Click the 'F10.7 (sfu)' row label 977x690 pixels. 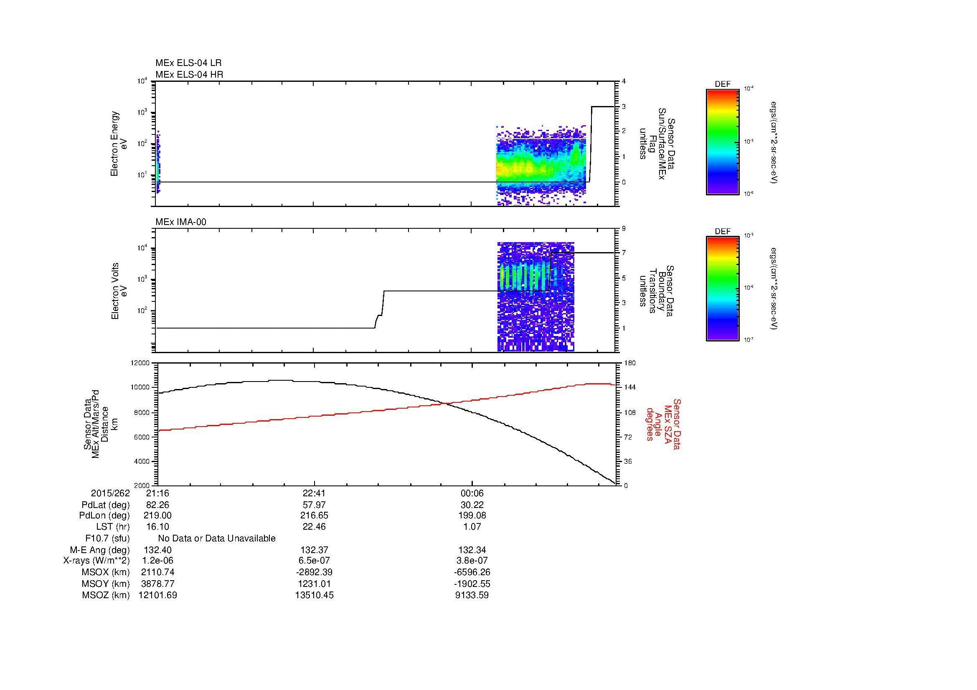point(107,538)
